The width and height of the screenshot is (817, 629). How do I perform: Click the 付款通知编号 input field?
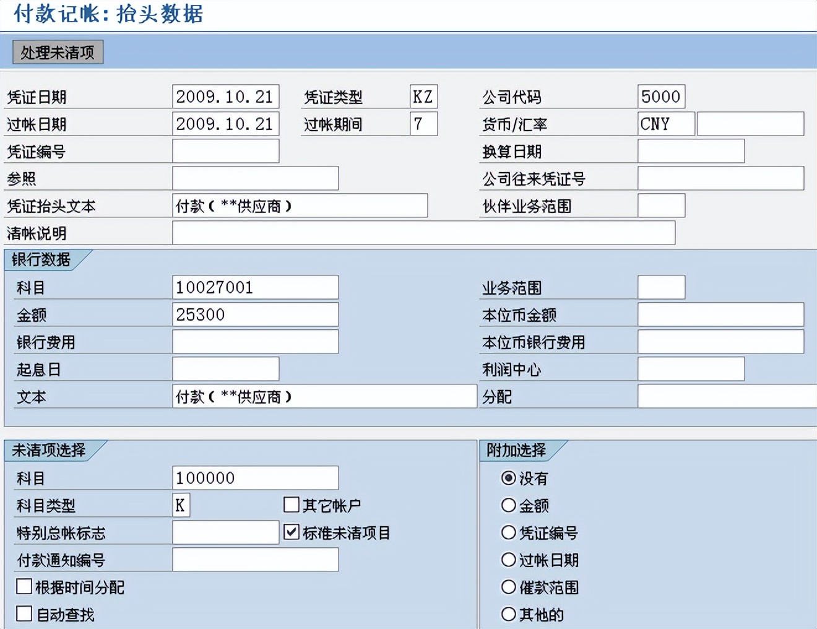[255, 559]
